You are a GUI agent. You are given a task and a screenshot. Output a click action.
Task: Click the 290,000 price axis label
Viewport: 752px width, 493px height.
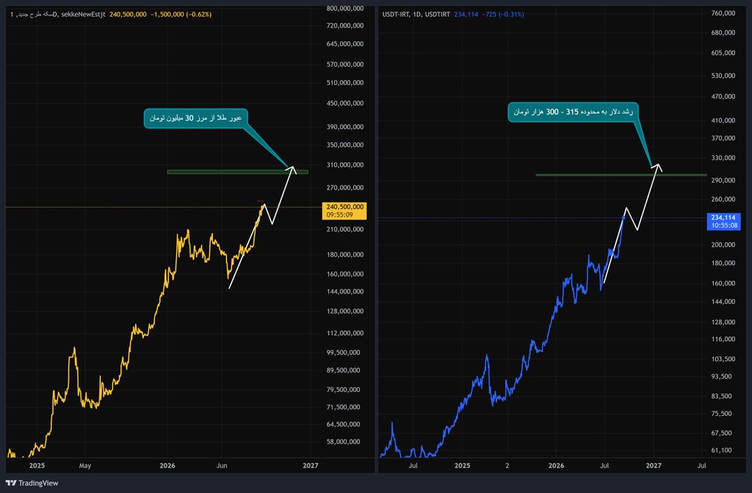coord(723,180)
